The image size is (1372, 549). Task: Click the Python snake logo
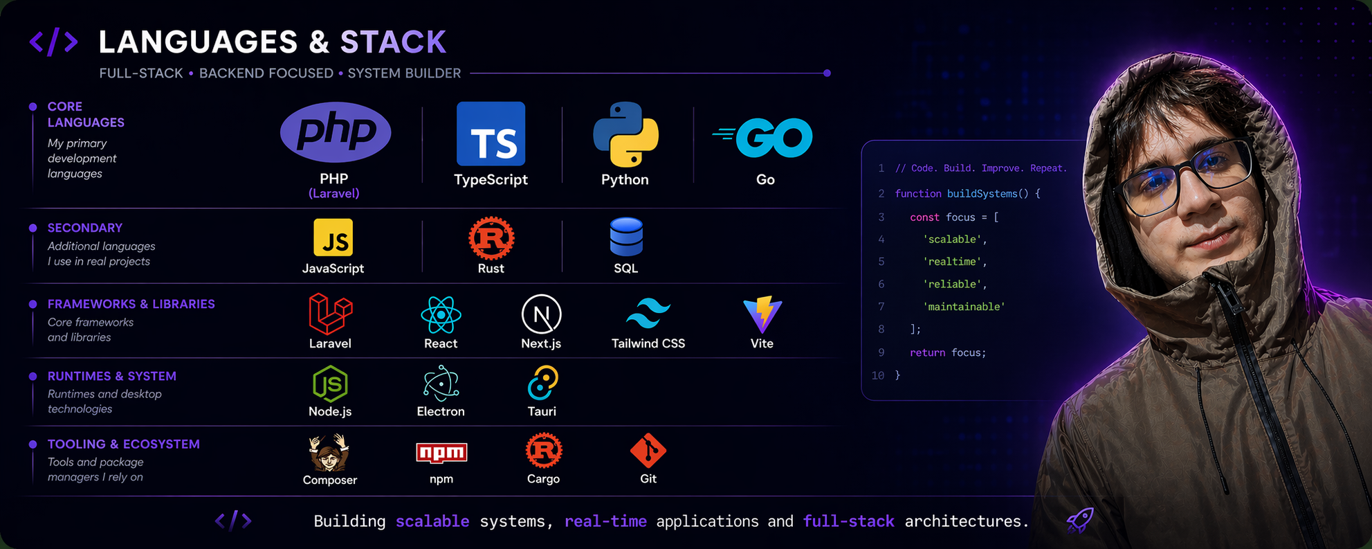[625, 134]
